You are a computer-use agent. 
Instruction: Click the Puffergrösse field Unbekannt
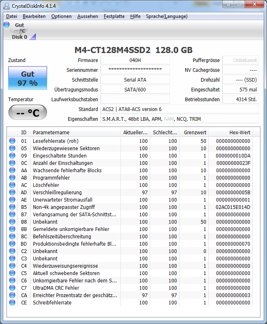click(x=241, y=60)
